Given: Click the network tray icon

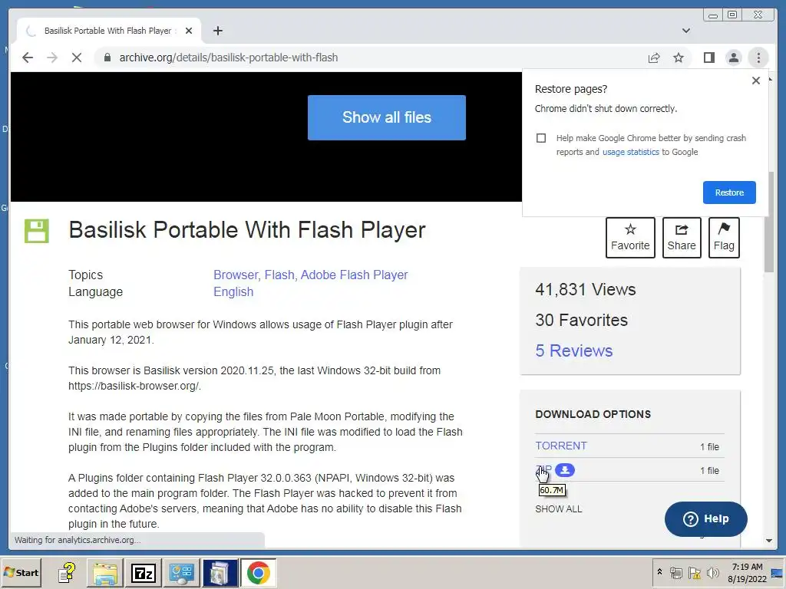Looking at the screenshot, I should (675, 573).
